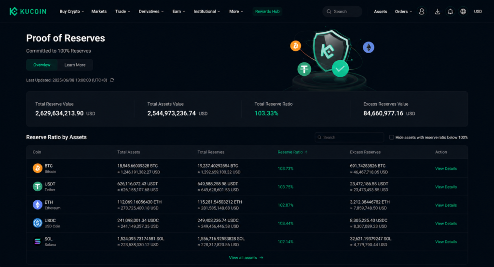Open Assets in the top navigation
Viewport: 494px width, 267px height.
coord(380,12)
